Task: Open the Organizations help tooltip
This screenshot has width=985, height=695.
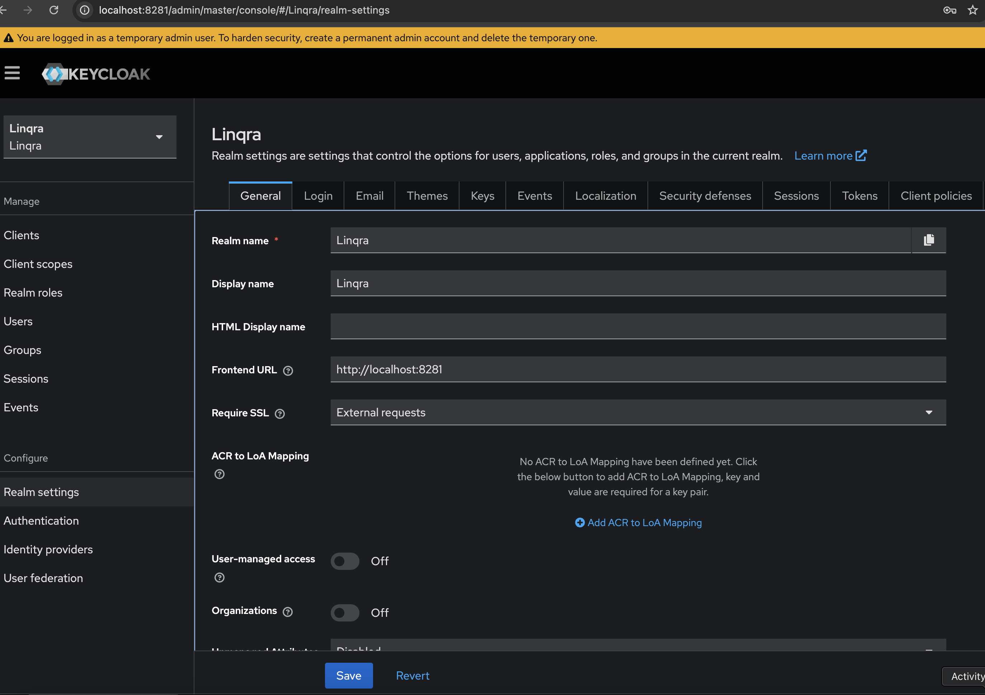Action: (288, 612)
